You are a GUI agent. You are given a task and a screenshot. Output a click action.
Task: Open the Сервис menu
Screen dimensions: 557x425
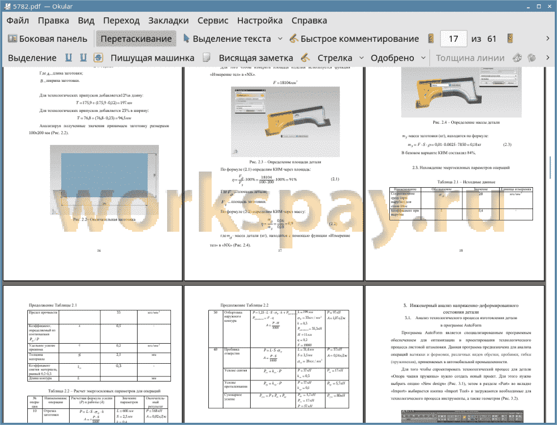tap(213, 21)
